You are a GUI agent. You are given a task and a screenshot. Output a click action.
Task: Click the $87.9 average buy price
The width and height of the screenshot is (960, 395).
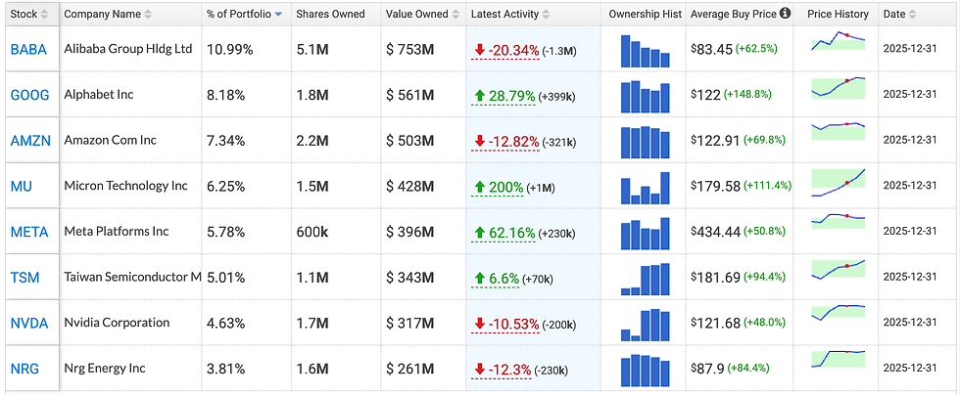[x=707, y=370]
